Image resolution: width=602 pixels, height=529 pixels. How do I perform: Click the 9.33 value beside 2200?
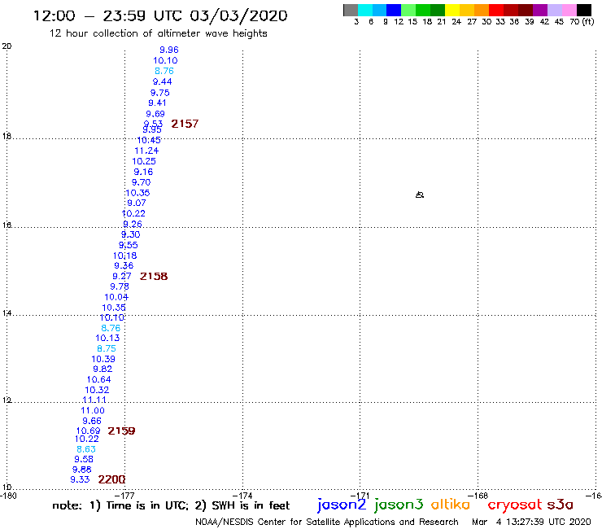[x=80, y=479]
